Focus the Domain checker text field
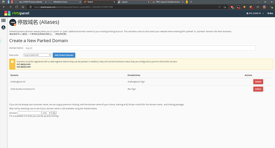The height and width of the screenshot is (148, 275). coord(29,113)
